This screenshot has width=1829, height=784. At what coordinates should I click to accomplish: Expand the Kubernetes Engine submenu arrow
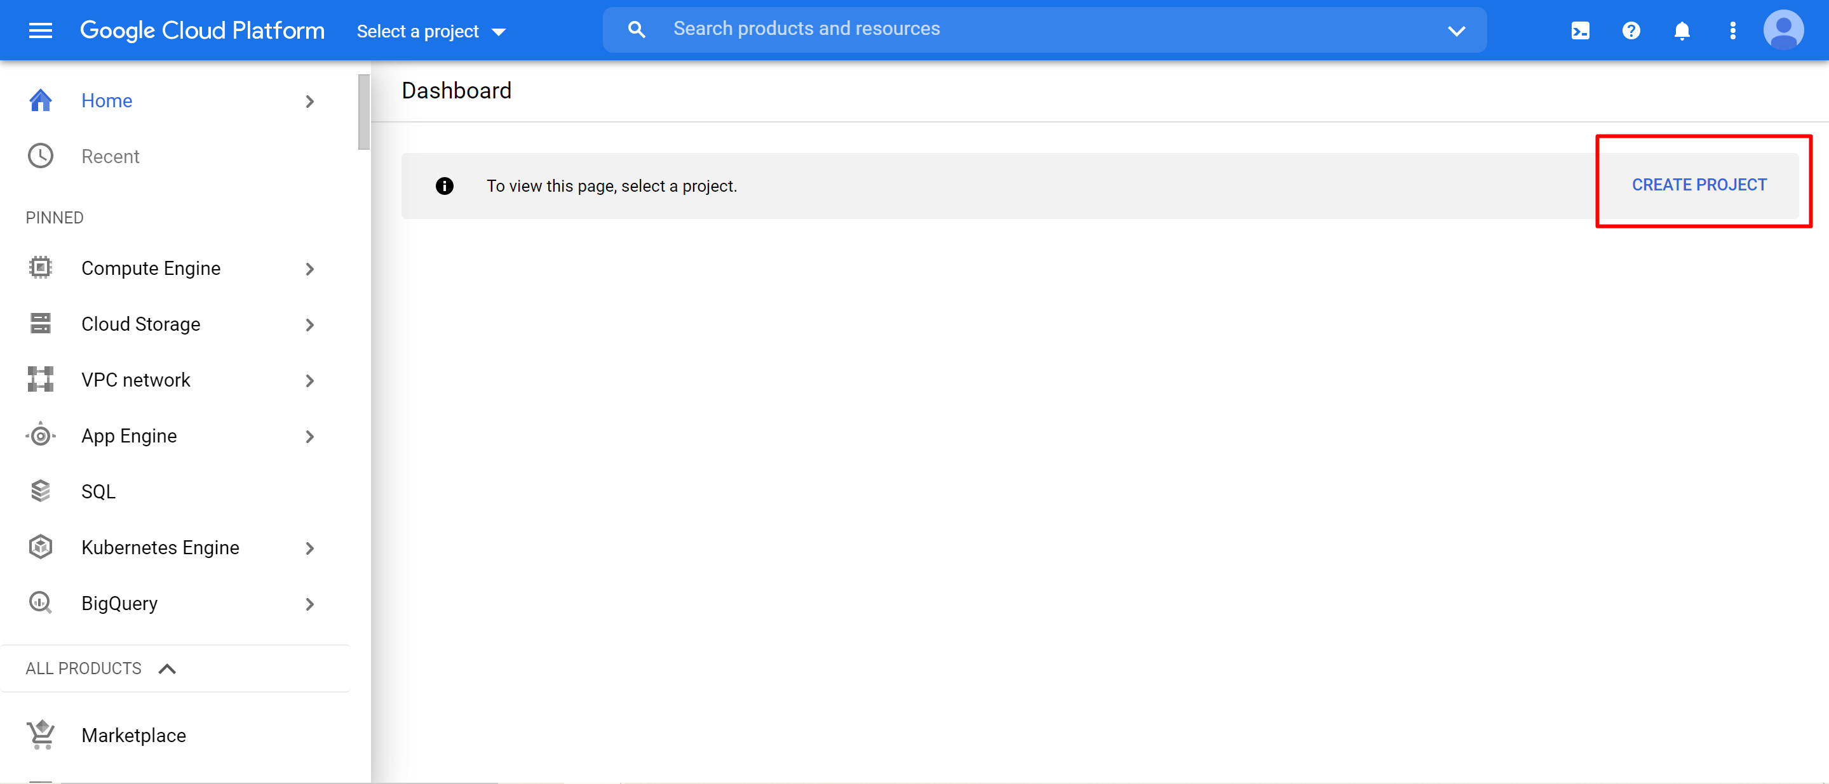click(x=309, y=548)
